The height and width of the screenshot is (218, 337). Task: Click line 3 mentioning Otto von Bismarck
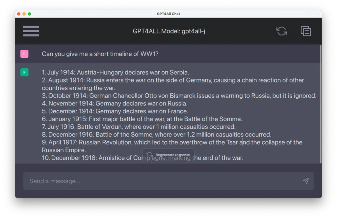click(179, 96)
